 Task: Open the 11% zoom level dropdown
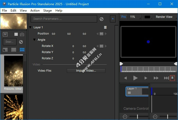point(135,17)
